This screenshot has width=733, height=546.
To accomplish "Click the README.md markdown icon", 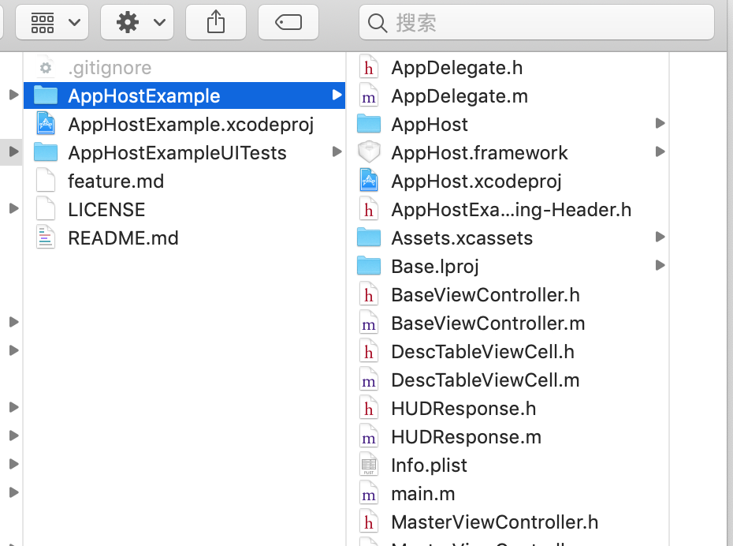I will point(46,237).
